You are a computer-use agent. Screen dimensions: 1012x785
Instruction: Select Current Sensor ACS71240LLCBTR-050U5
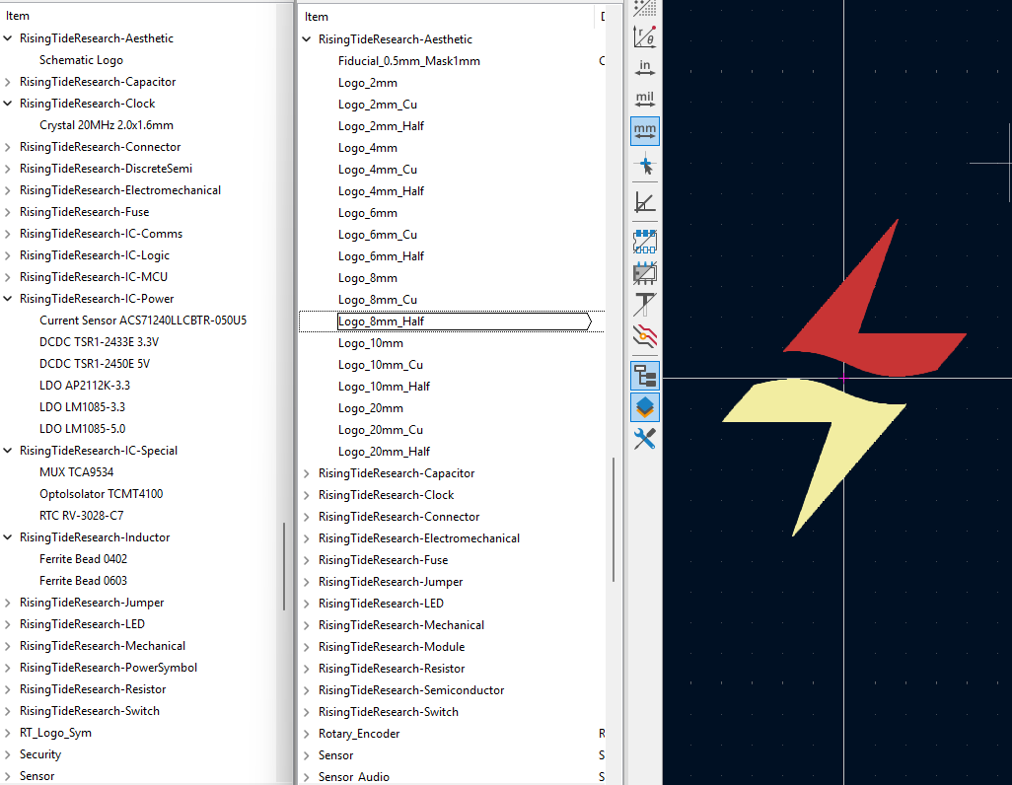coord(143,321)
